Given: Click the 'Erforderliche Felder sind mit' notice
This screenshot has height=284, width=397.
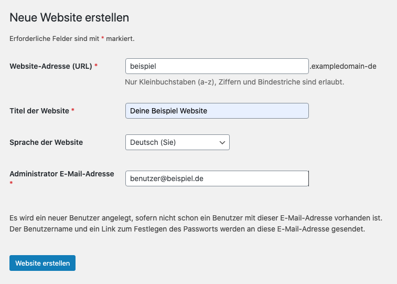Looking at the screenshot, I should 72,39.
